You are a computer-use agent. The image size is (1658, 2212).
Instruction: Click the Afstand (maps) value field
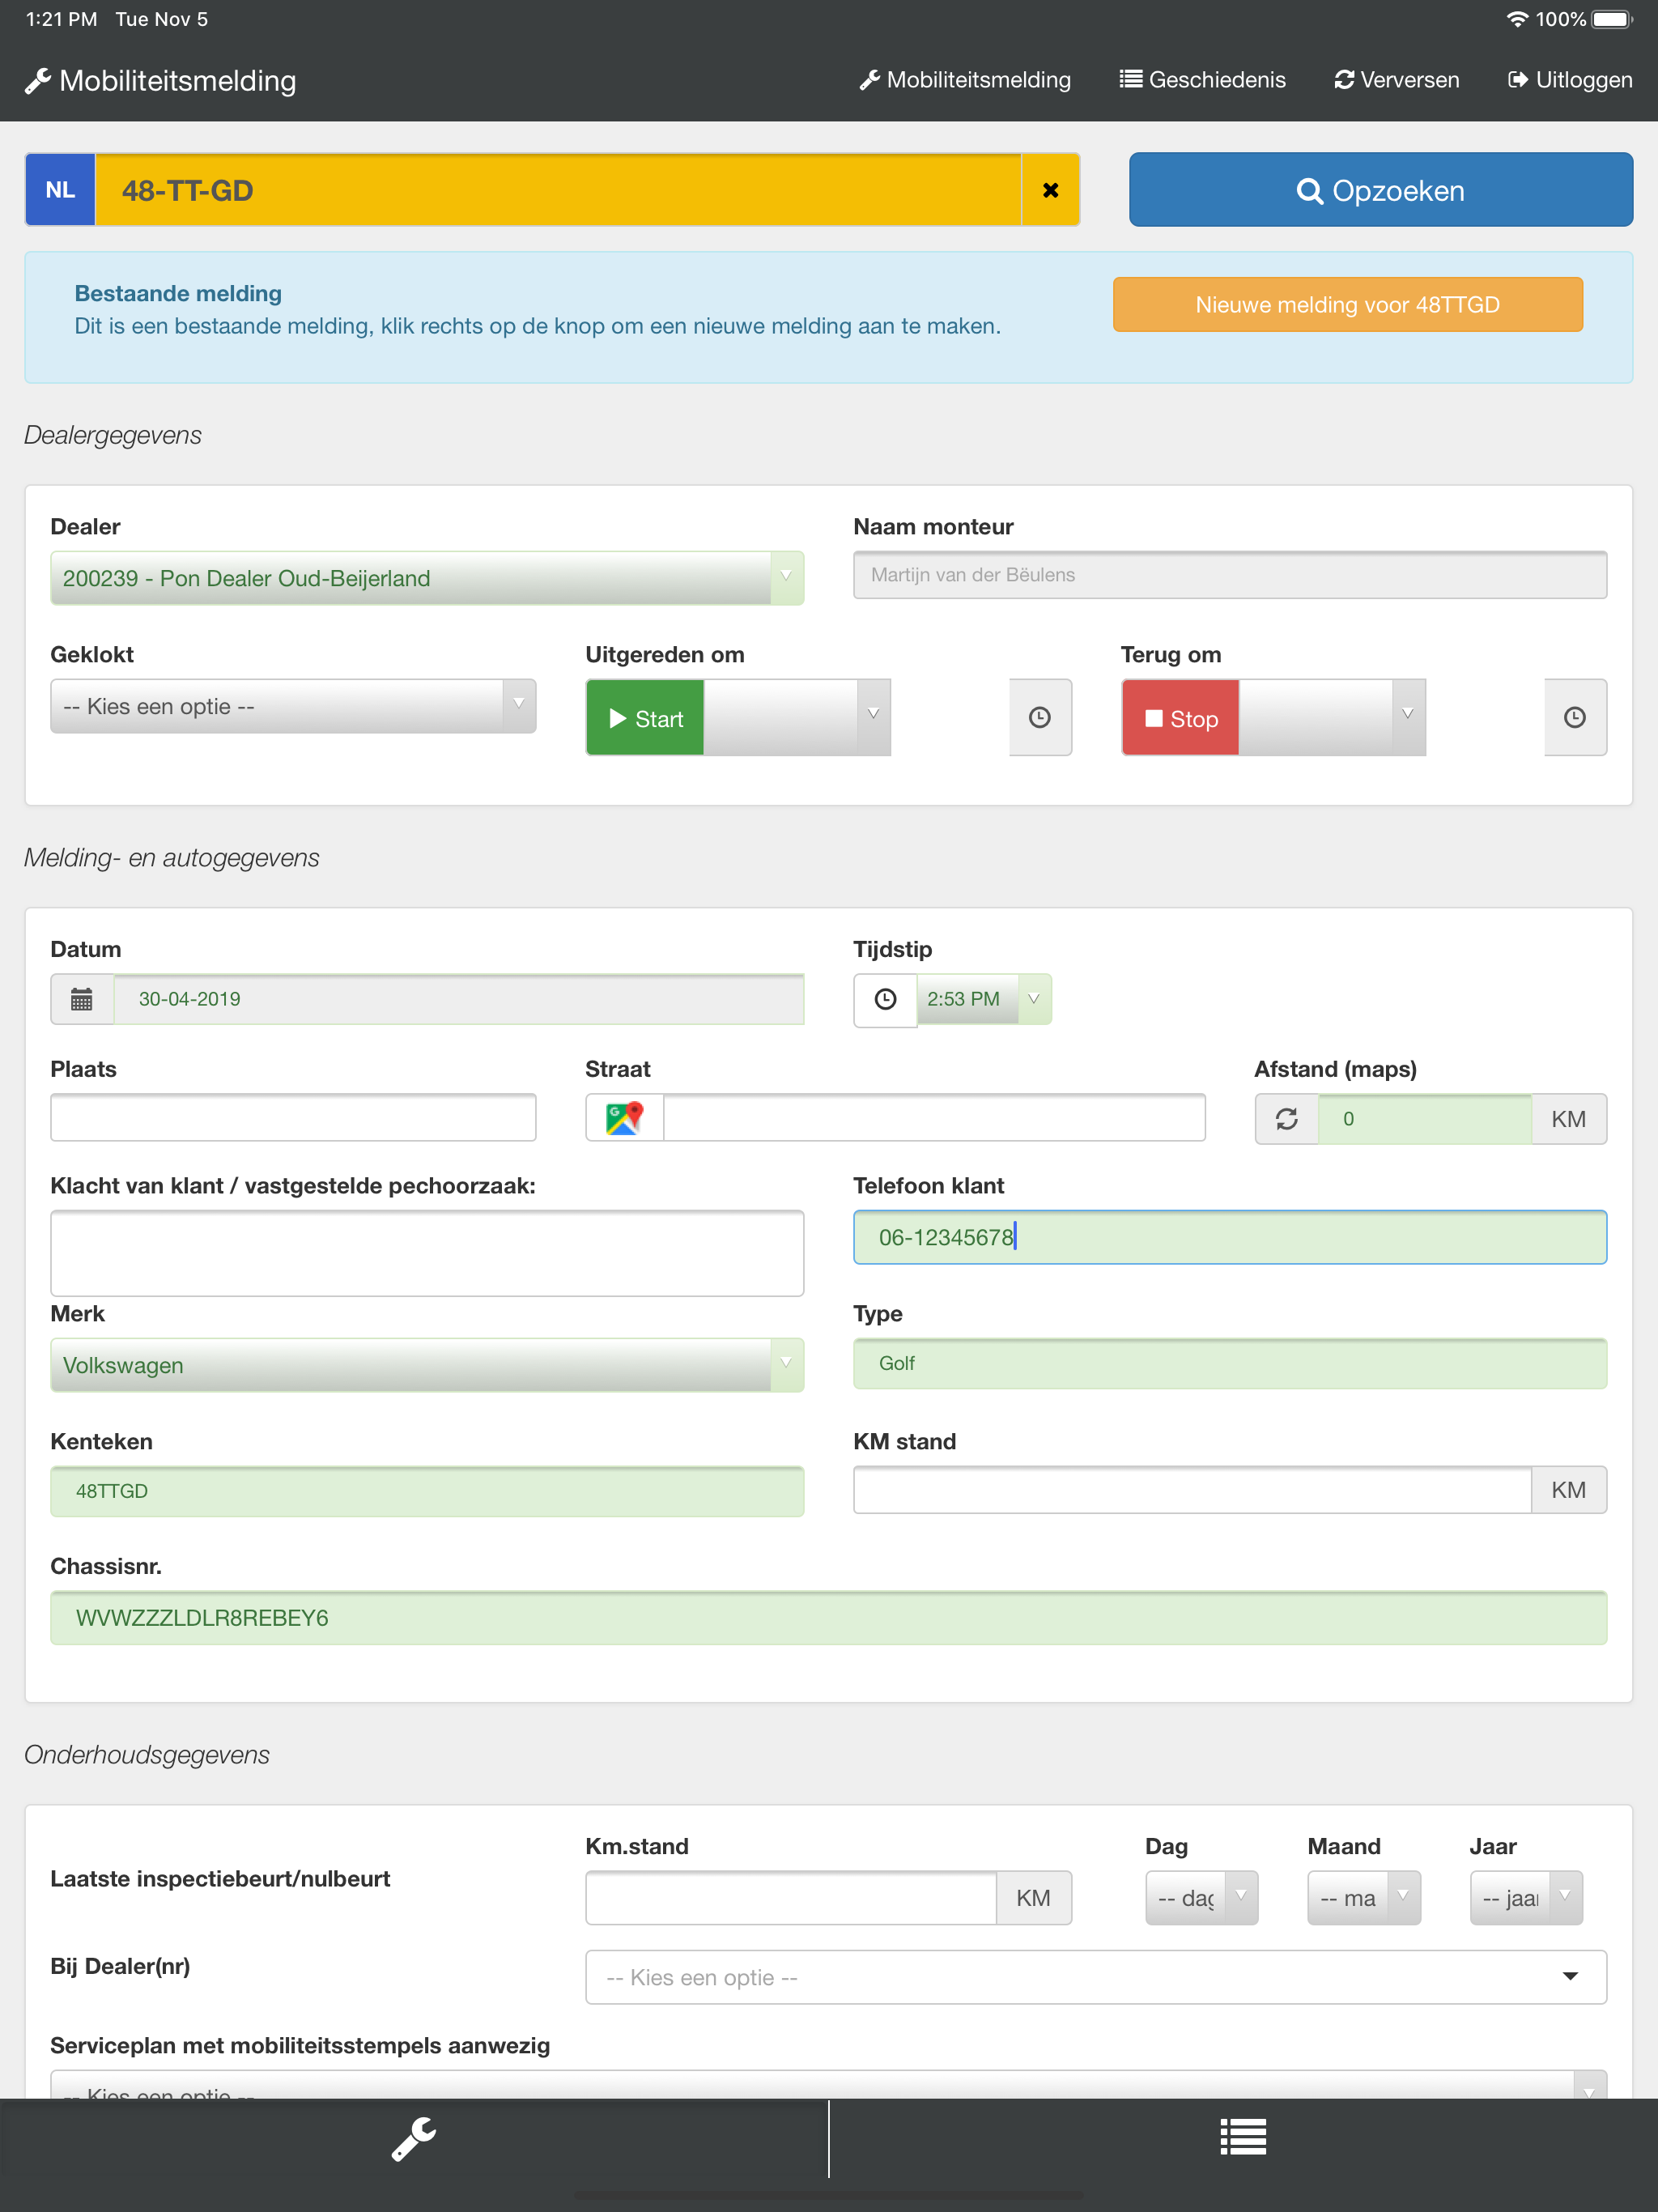pyautogui.click(x=1425, y=1119)
